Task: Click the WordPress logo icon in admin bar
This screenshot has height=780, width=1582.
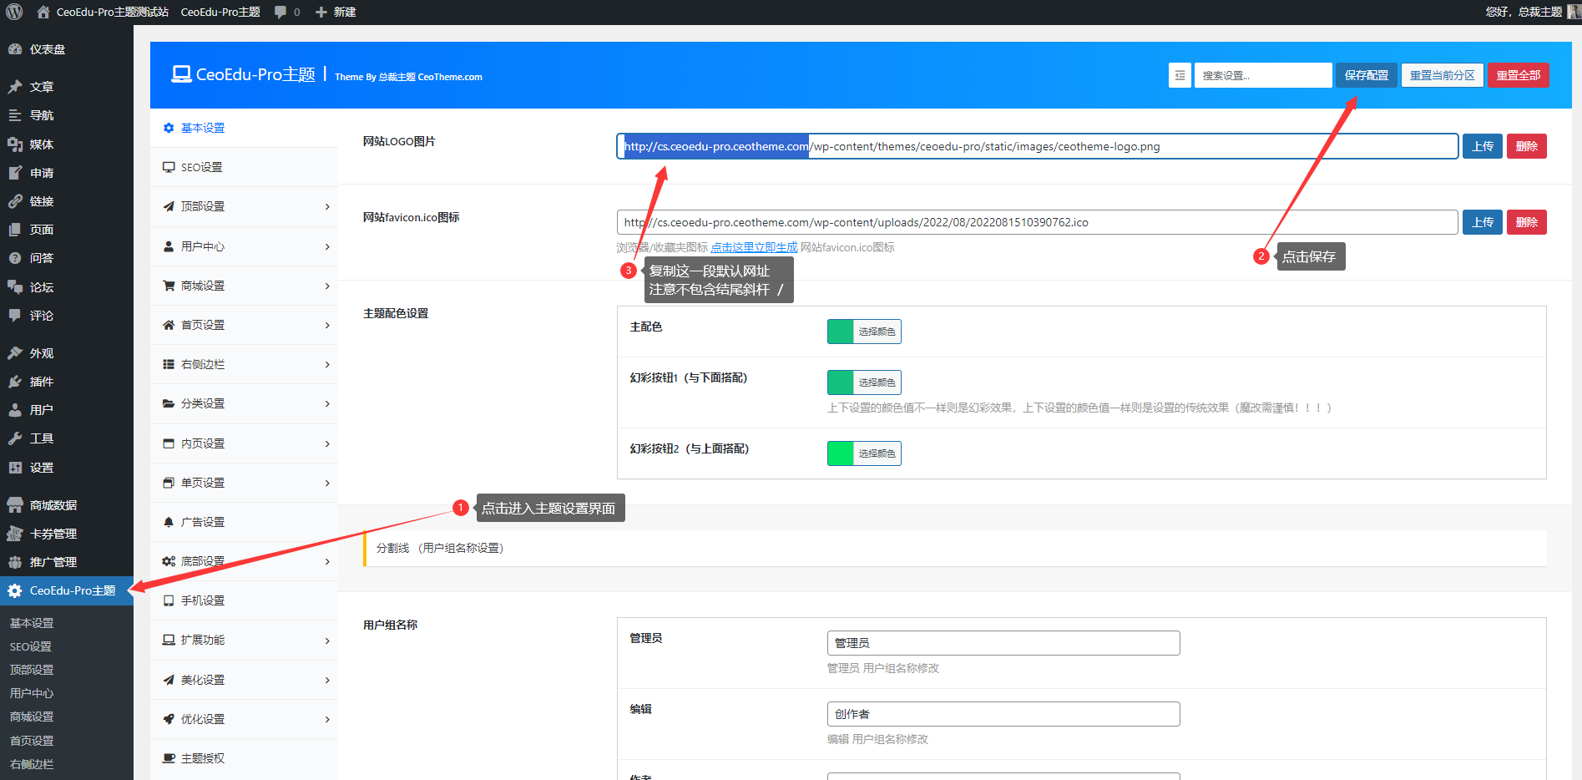Action: 14,12
